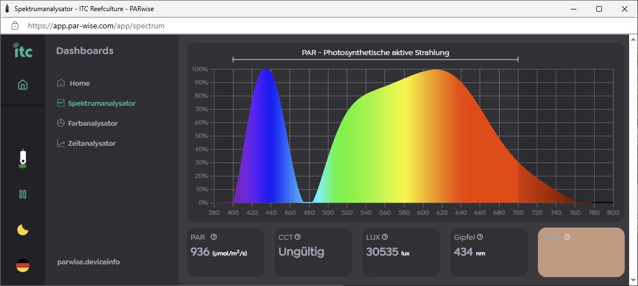Click PAR help question mark icon
Screen dimensions: 638x286
point(213,237)
